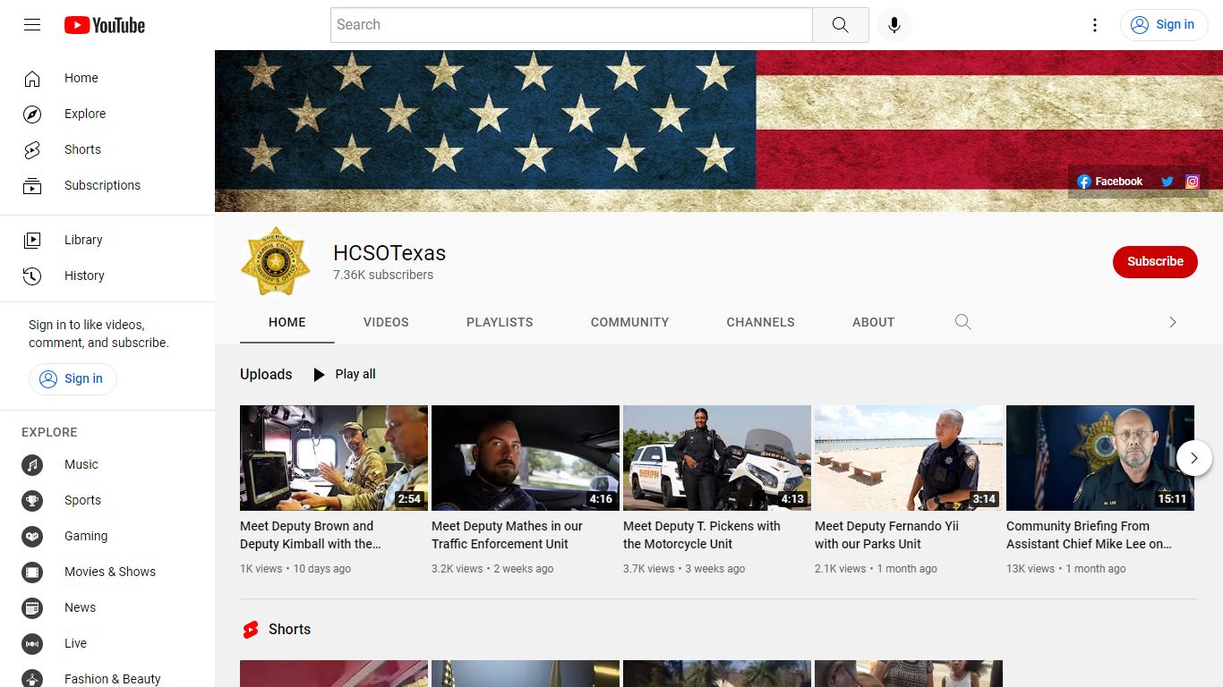
Task: Open Deputy Brown and Kimball video thumbnail
Action: pos(334,458)
